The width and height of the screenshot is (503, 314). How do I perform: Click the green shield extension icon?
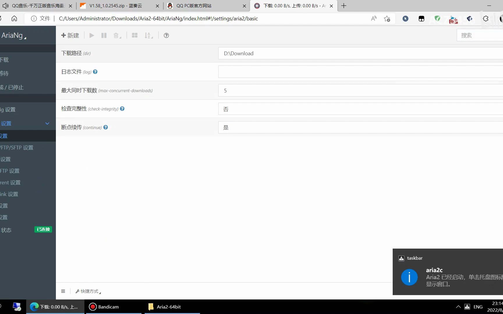[x=437, y=19]
